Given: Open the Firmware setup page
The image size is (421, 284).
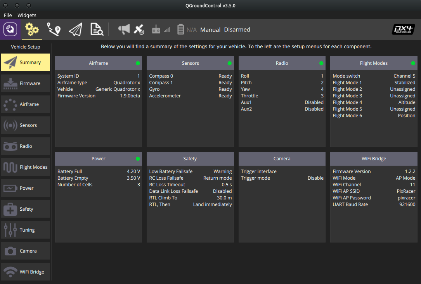Looking at the screenshot, I should pyautogui.click(x=26, y=83).
